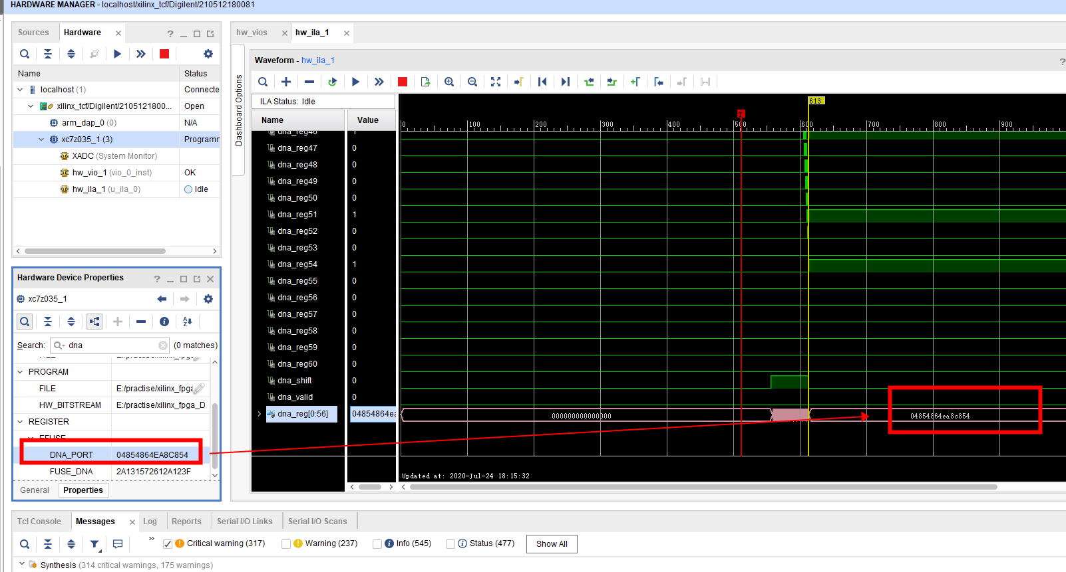Viewport: 1066px width, 572px height.
Task: Open hw_ila_1 link in Waveform header
Action: click(x=318, y=60)
